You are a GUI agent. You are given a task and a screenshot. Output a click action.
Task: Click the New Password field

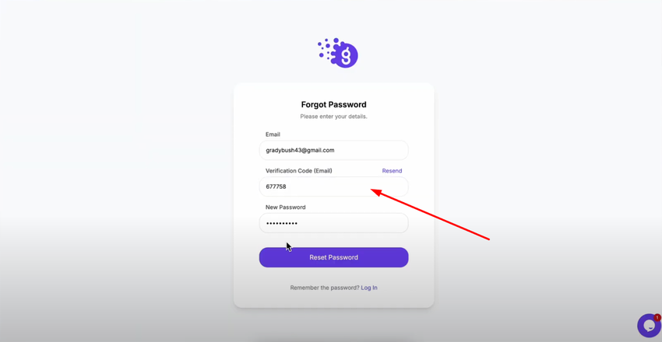coord(333,223)
